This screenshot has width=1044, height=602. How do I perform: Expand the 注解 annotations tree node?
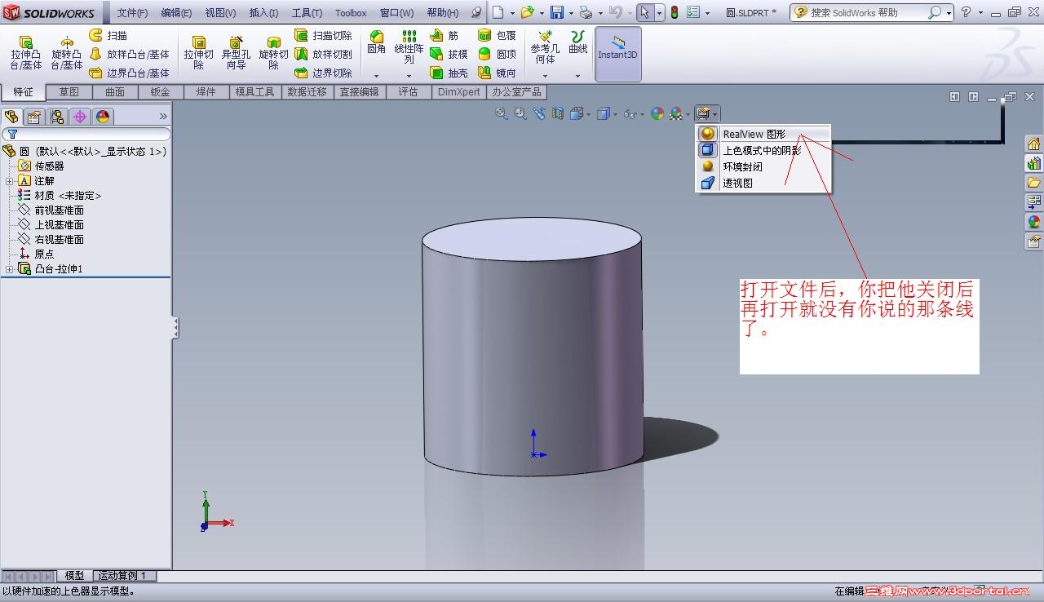pos(9,181)
